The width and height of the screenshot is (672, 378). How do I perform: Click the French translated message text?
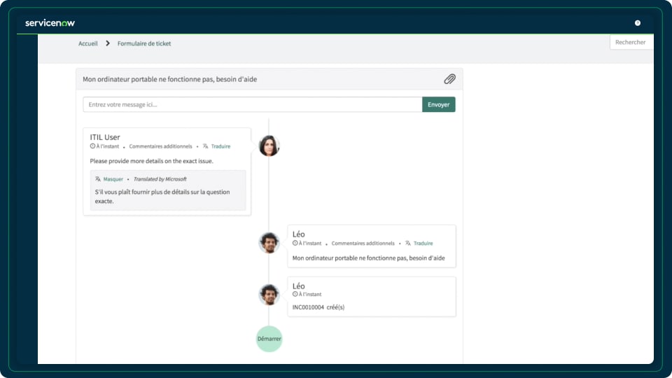coord(162,196)
